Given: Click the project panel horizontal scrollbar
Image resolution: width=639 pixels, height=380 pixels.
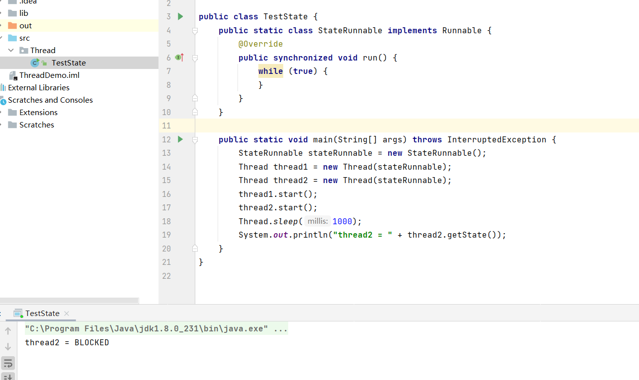Looking at the screenshot, I should (70, 301).
